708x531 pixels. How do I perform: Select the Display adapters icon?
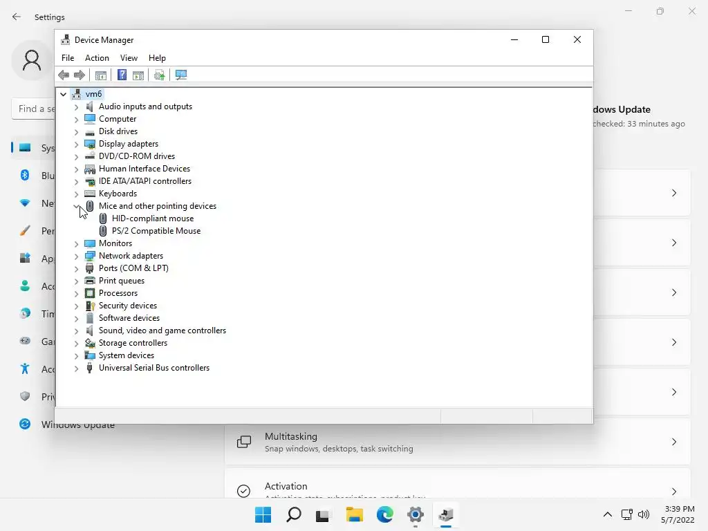coord(90,144)
